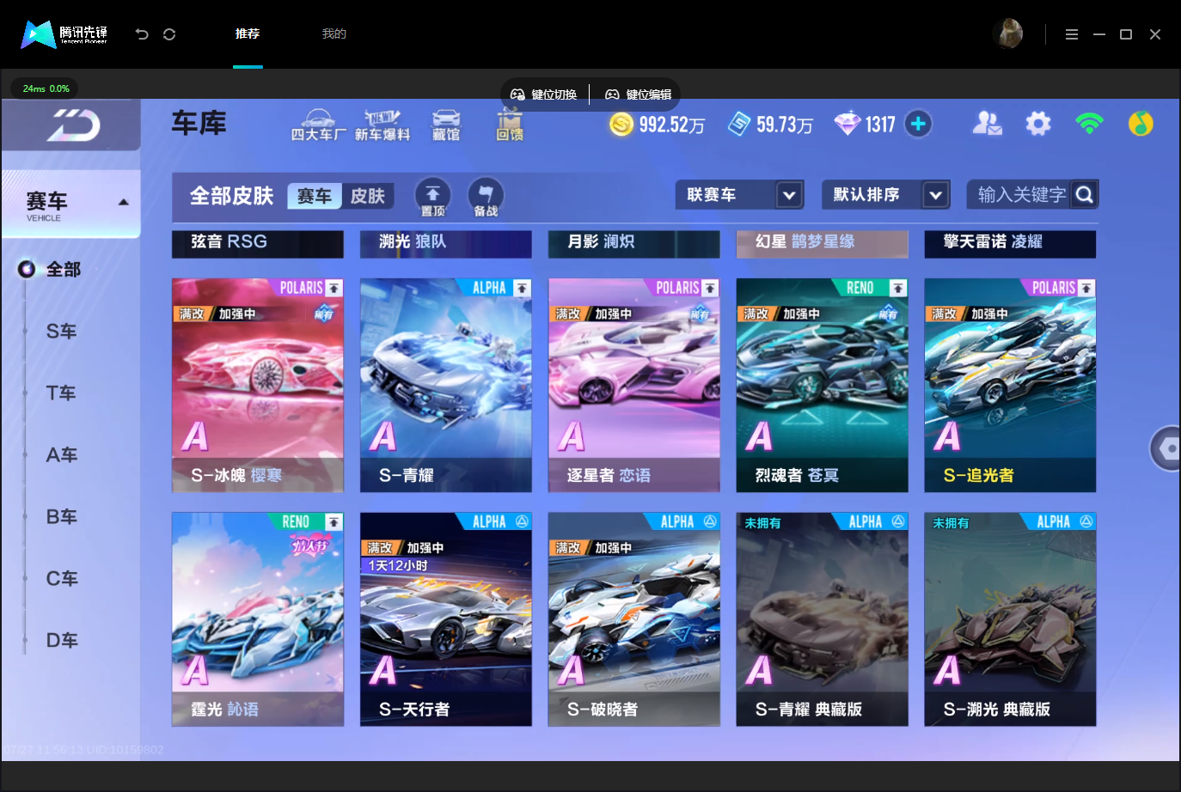This screenshot has height=792, width=1181.
Task: Click into the 输入关键字 search field
Action: 1021,195
